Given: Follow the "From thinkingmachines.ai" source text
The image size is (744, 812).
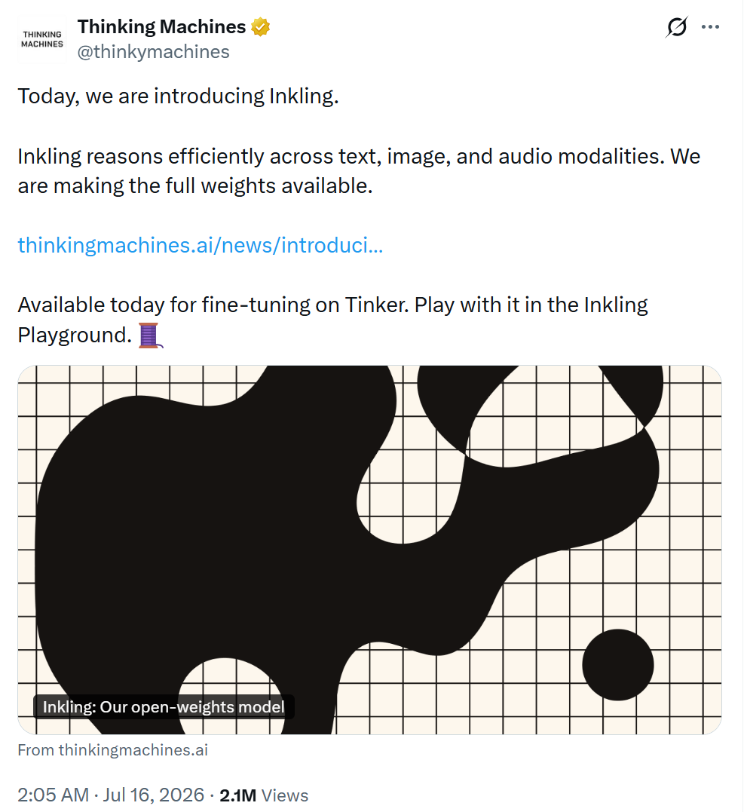Looking at the screenshot, I should [x=113, y=750].
